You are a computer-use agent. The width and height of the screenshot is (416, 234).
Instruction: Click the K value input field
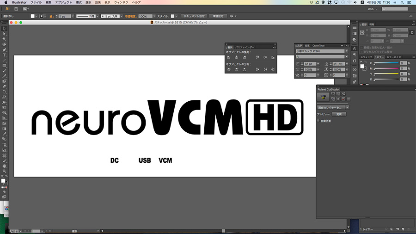coord(404,80)
